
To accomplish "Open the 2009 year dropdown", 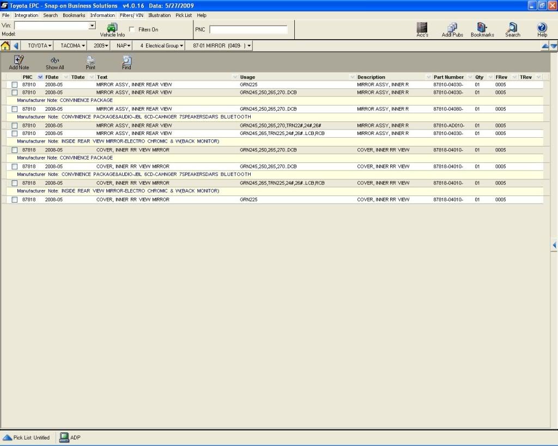I will click(101, 46).
